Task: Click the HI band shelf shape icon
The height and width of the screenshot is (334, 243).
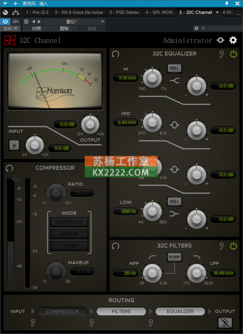Action: coord(174,81)
